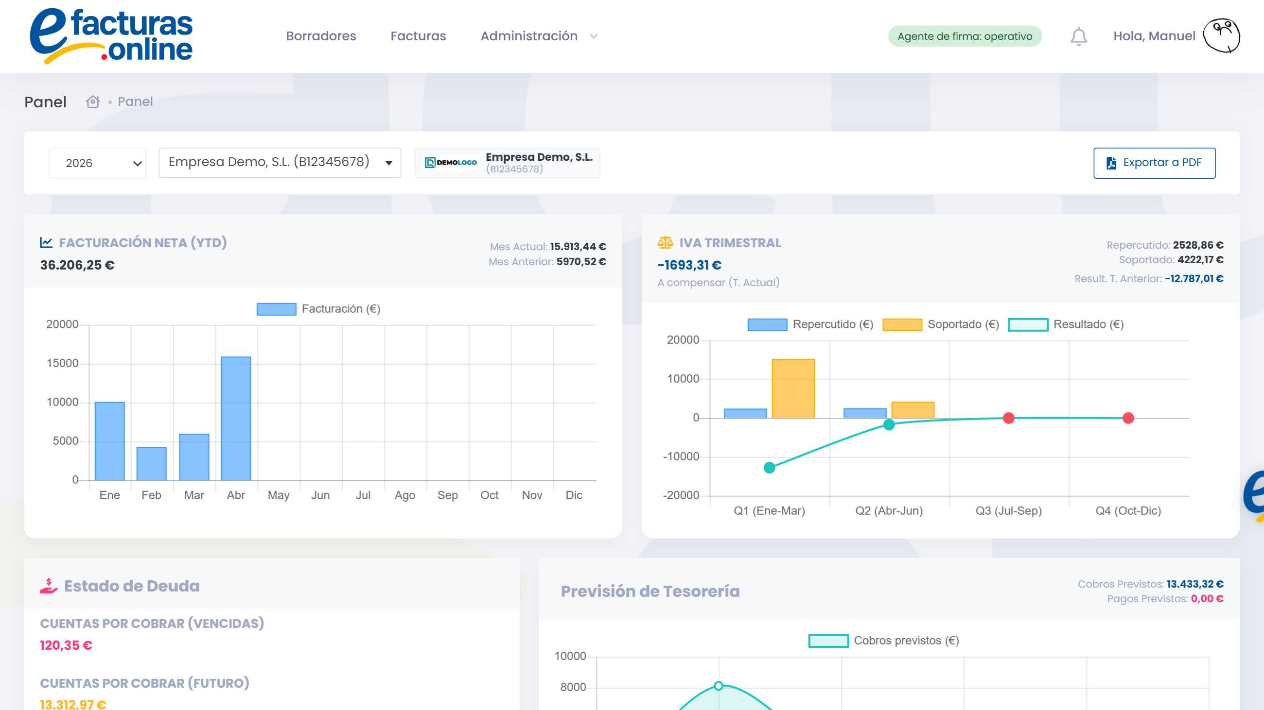1264x710 pixels.
Task: Click the Cobros Previstos 13.433,32 € value
Action: [x=1195, y=584]
